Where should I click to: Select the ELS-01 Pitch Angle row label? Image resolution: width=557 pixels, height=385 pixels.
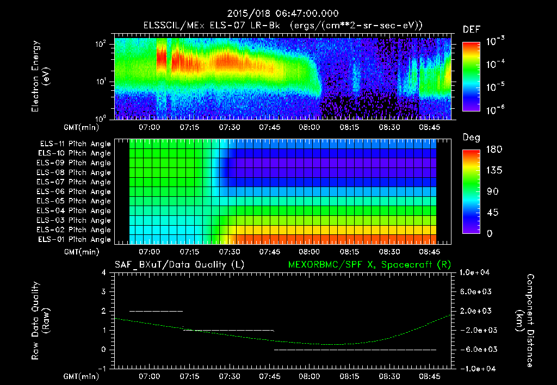75,239
